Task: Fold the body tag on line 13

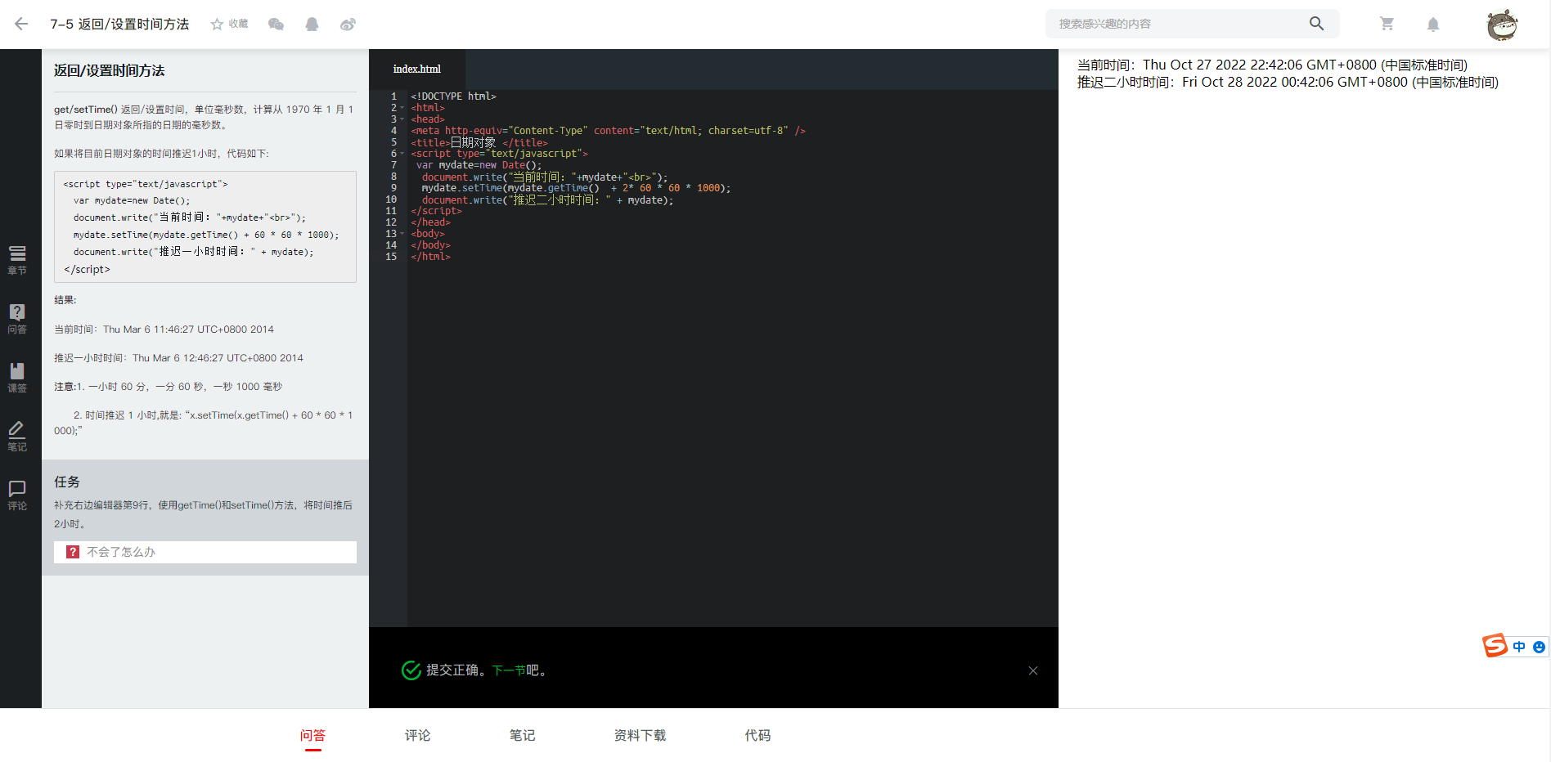Action: [x=402, y=234]
